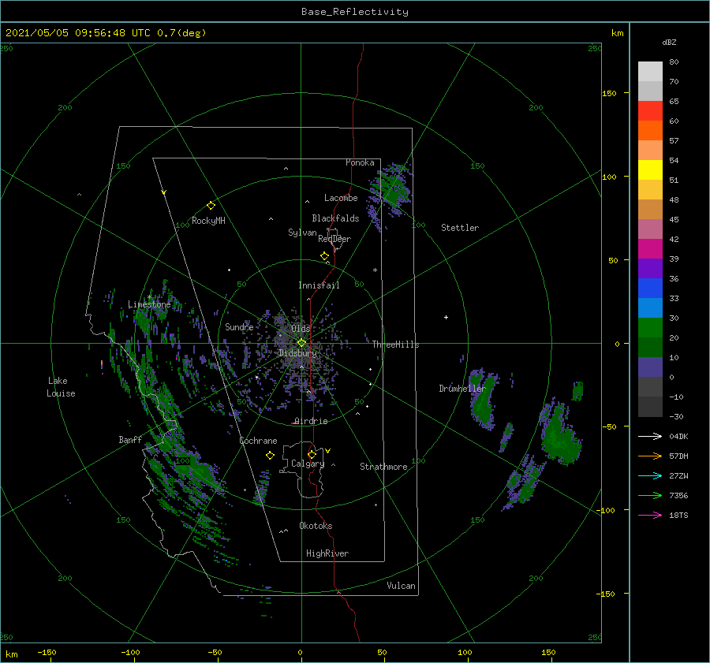Click the Lacombe city label
The image size is (710, 663).
coord(341,198)
